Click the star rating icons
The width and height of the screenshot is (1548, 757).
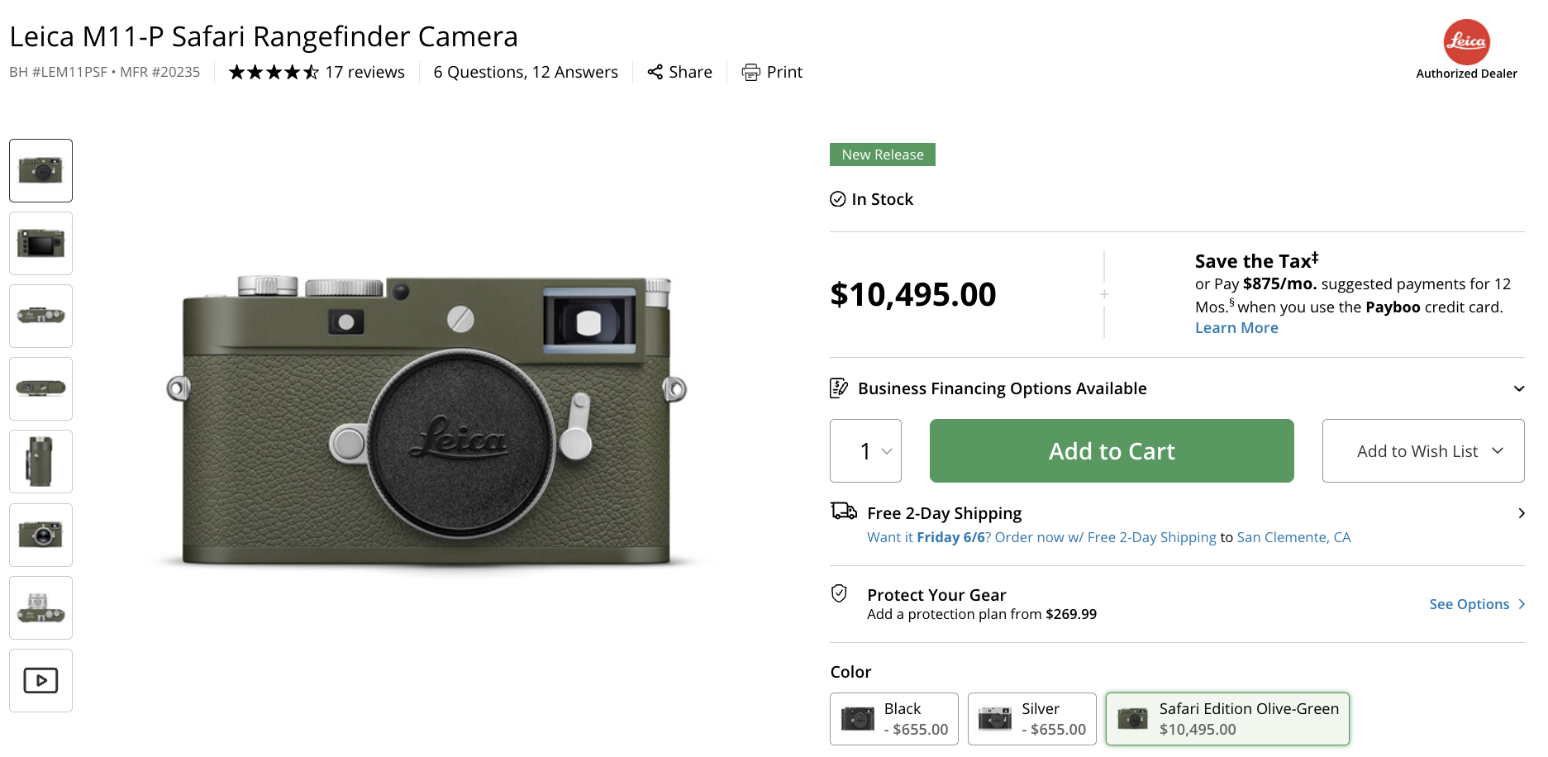tap(274, 72)
